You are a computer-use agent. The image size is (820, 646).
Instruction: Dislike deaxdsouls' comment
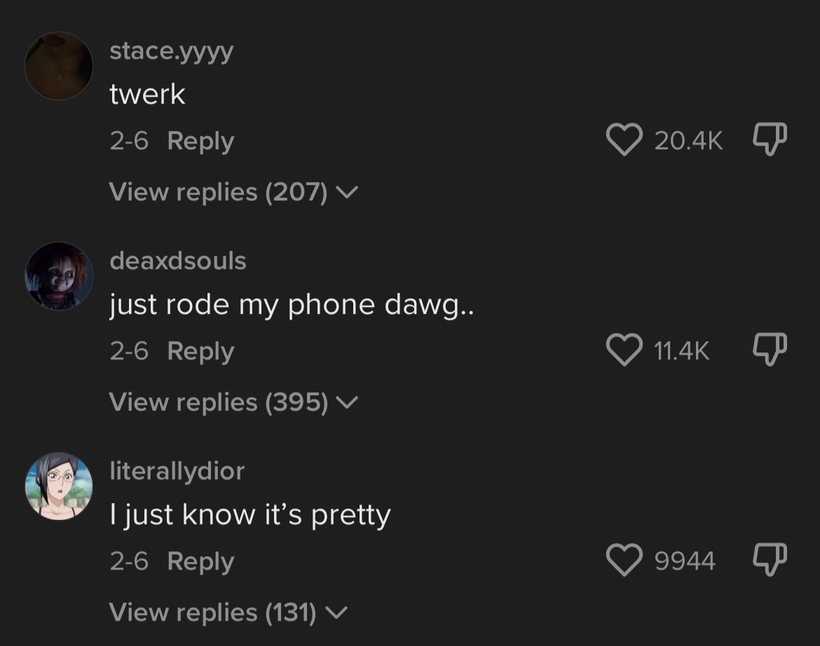(x=770, y=350)
